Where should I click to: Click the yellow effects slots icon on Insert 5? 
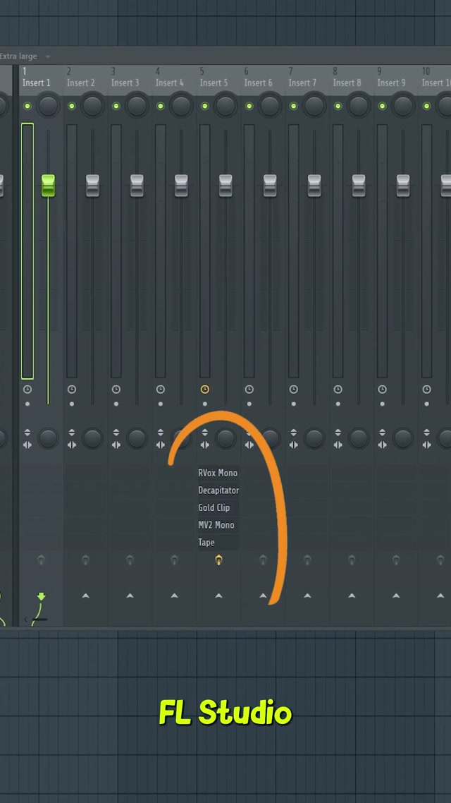coord(218,560)
